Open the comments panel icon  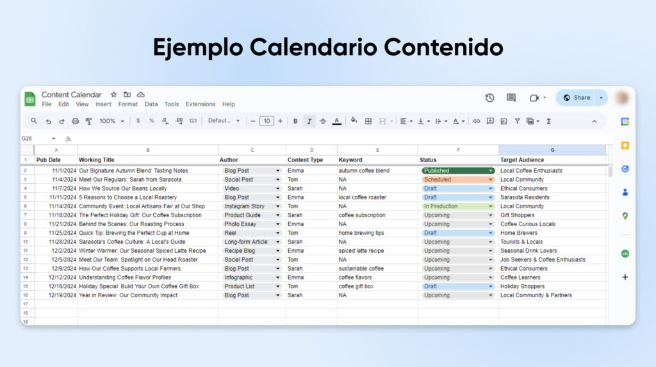[x=511, y=98]
